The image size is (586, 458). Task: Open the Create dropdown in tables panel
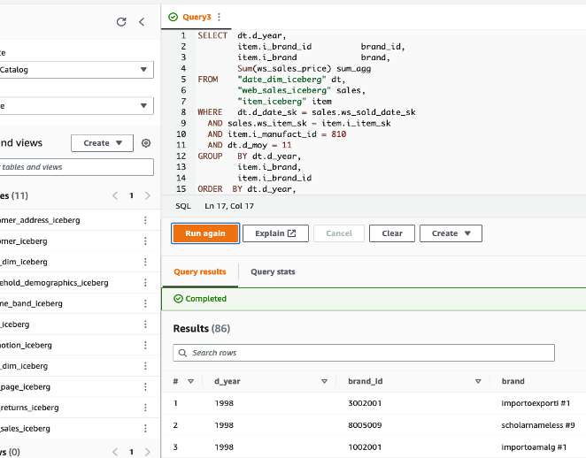point(102,143)
